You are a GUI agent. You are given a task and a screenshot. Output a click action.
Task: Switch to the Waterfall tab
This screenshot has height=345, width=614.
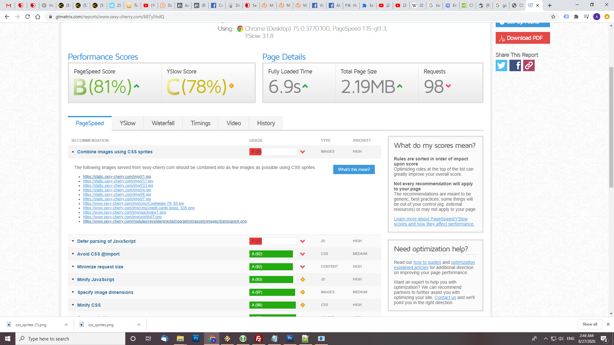coord(163,123)
